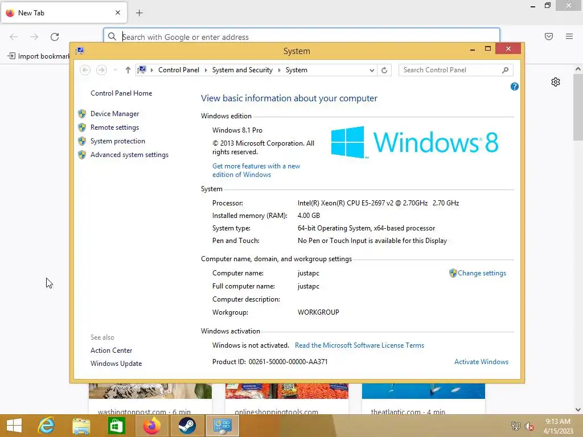Screen dimensions: 583x437
Task: Select Control Panel in the breadcrumb
Action: tap(178, 70)
